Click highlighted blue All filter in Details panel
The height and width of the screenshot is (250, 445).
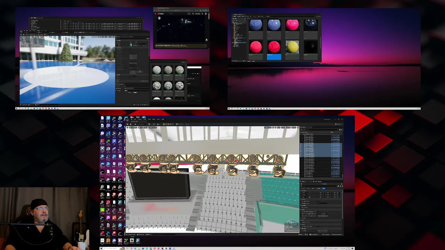click(324, 189)
